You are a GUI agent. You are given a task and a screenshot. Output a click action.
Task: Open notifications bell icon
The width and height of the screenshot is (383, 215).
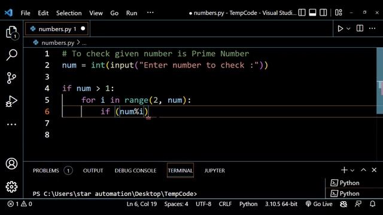pos(372,204)
